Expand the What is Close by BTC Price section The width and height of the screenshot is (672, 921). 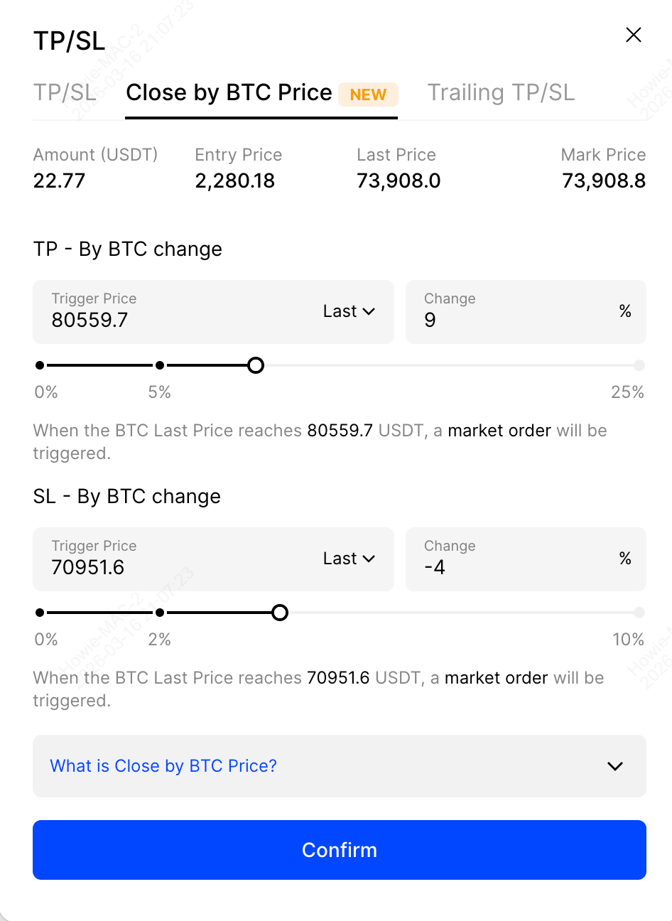(163, 766)
